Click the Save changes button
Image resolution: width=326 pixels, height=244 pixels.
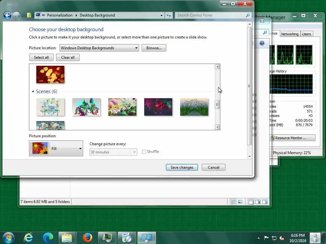[182, 167]
